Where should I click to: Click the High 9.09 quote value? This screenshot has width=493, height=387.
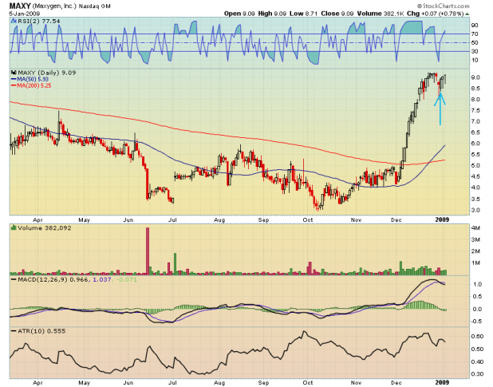(272, 14)
